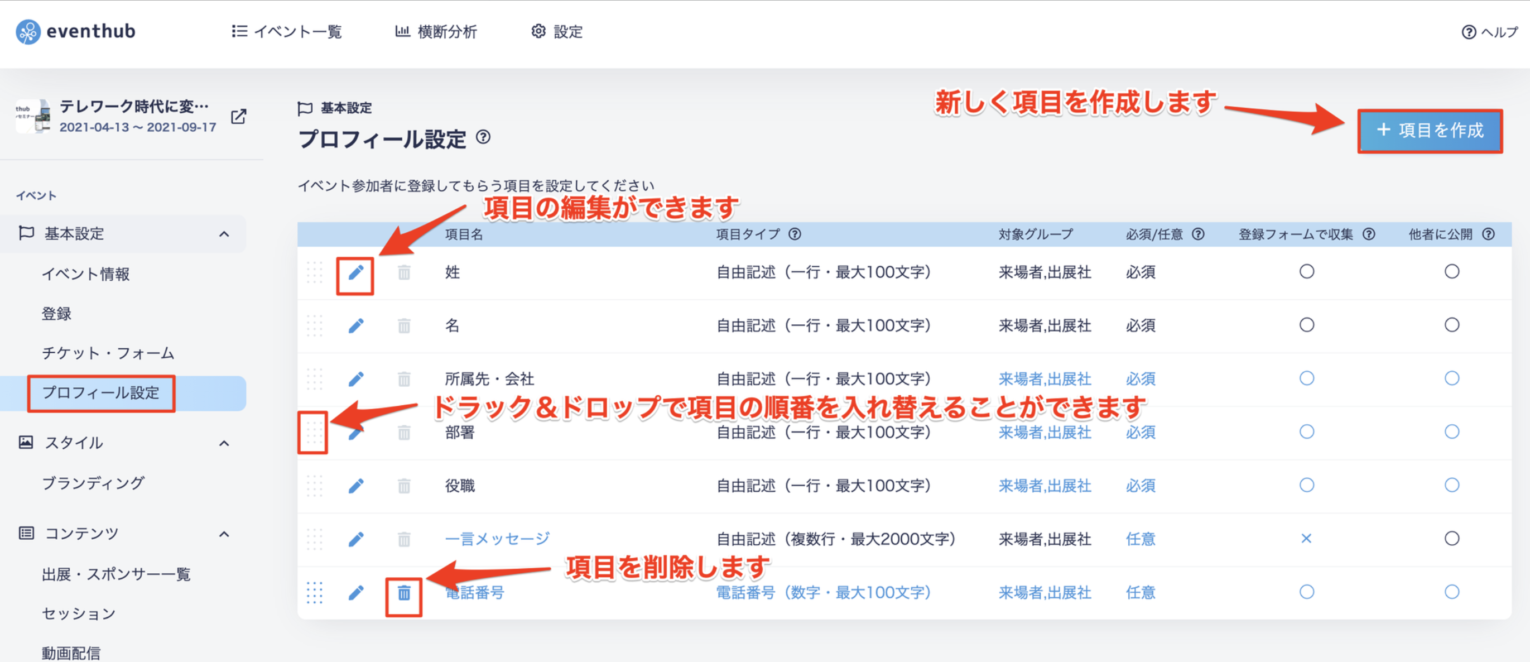
Task: Click drag handle of 一言メッセージ row
Action: [314, 540]
